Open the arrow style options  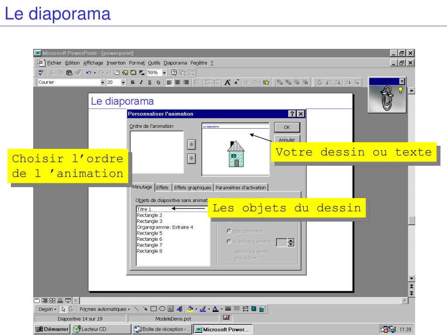[245, 309]
